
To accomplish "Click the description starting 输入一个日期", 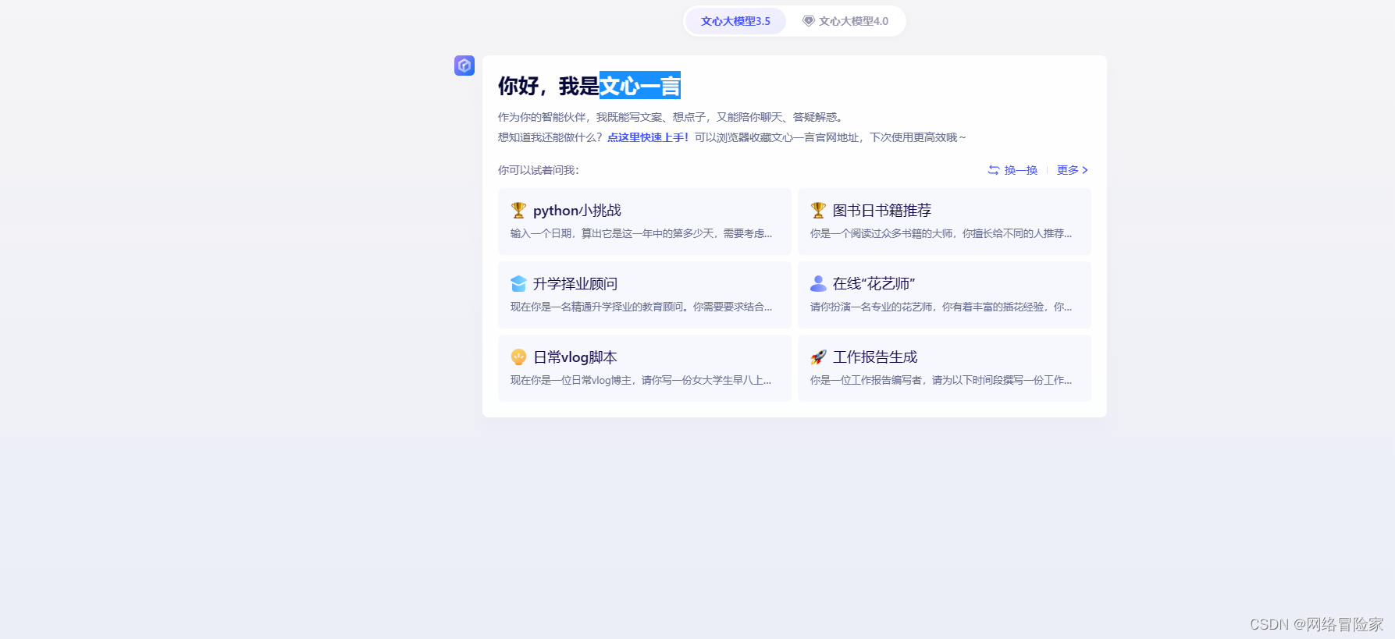I will [x=641, y=233].
